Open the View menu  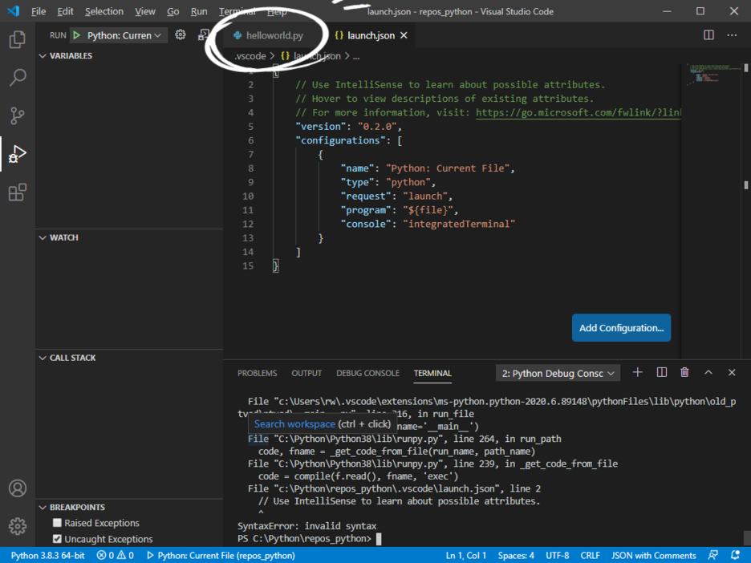point(144,11)
